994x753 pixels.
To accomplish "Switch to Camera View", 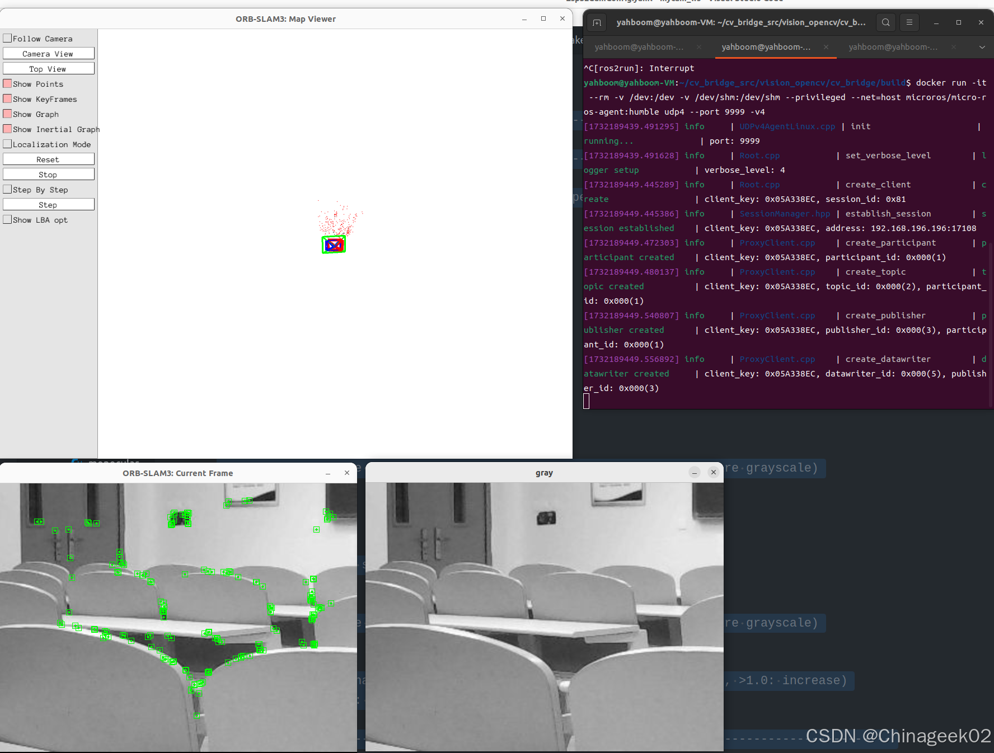I will point(49,53).
